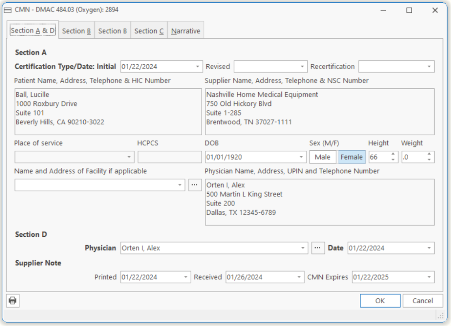This screenshot has width=451, height=326.
Task: Select Female for patient sex
Action: coord(351,157)
